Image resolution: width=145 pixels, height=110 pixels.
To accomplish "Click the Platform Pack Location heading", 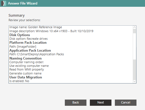I will coord(28,43).
